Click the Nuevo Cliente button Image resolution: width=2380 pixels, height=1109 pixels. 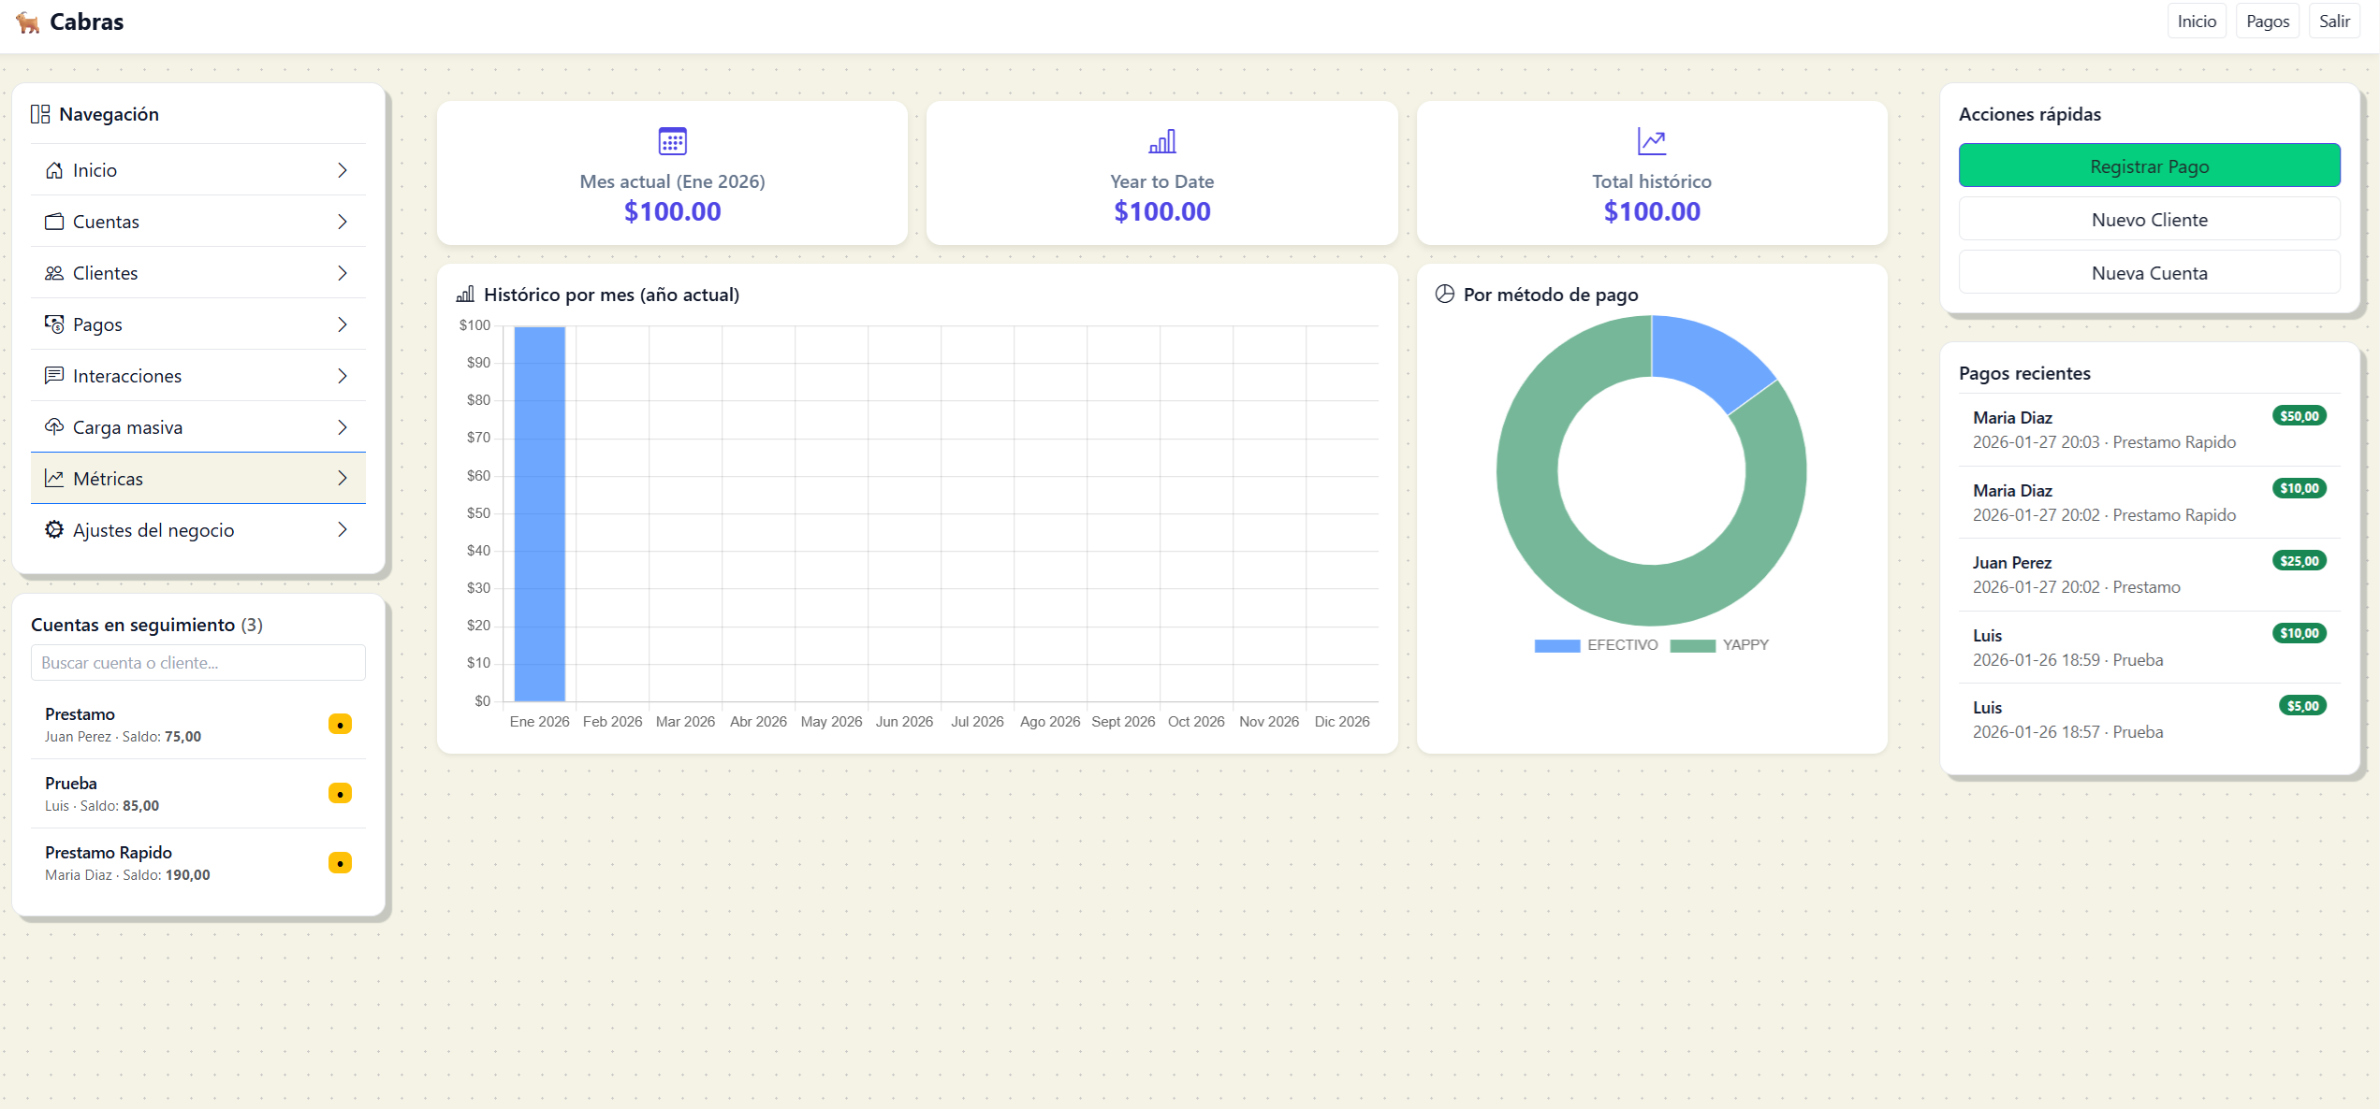pyautogui.click(x=2149, y=220)
